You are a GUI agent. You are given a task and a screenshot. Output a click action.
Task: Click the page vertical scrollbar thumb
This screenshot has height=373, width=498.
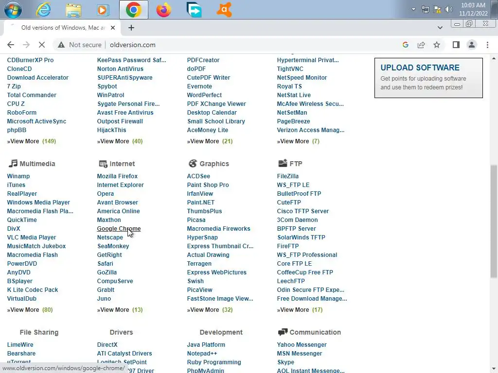pos(494,221)
